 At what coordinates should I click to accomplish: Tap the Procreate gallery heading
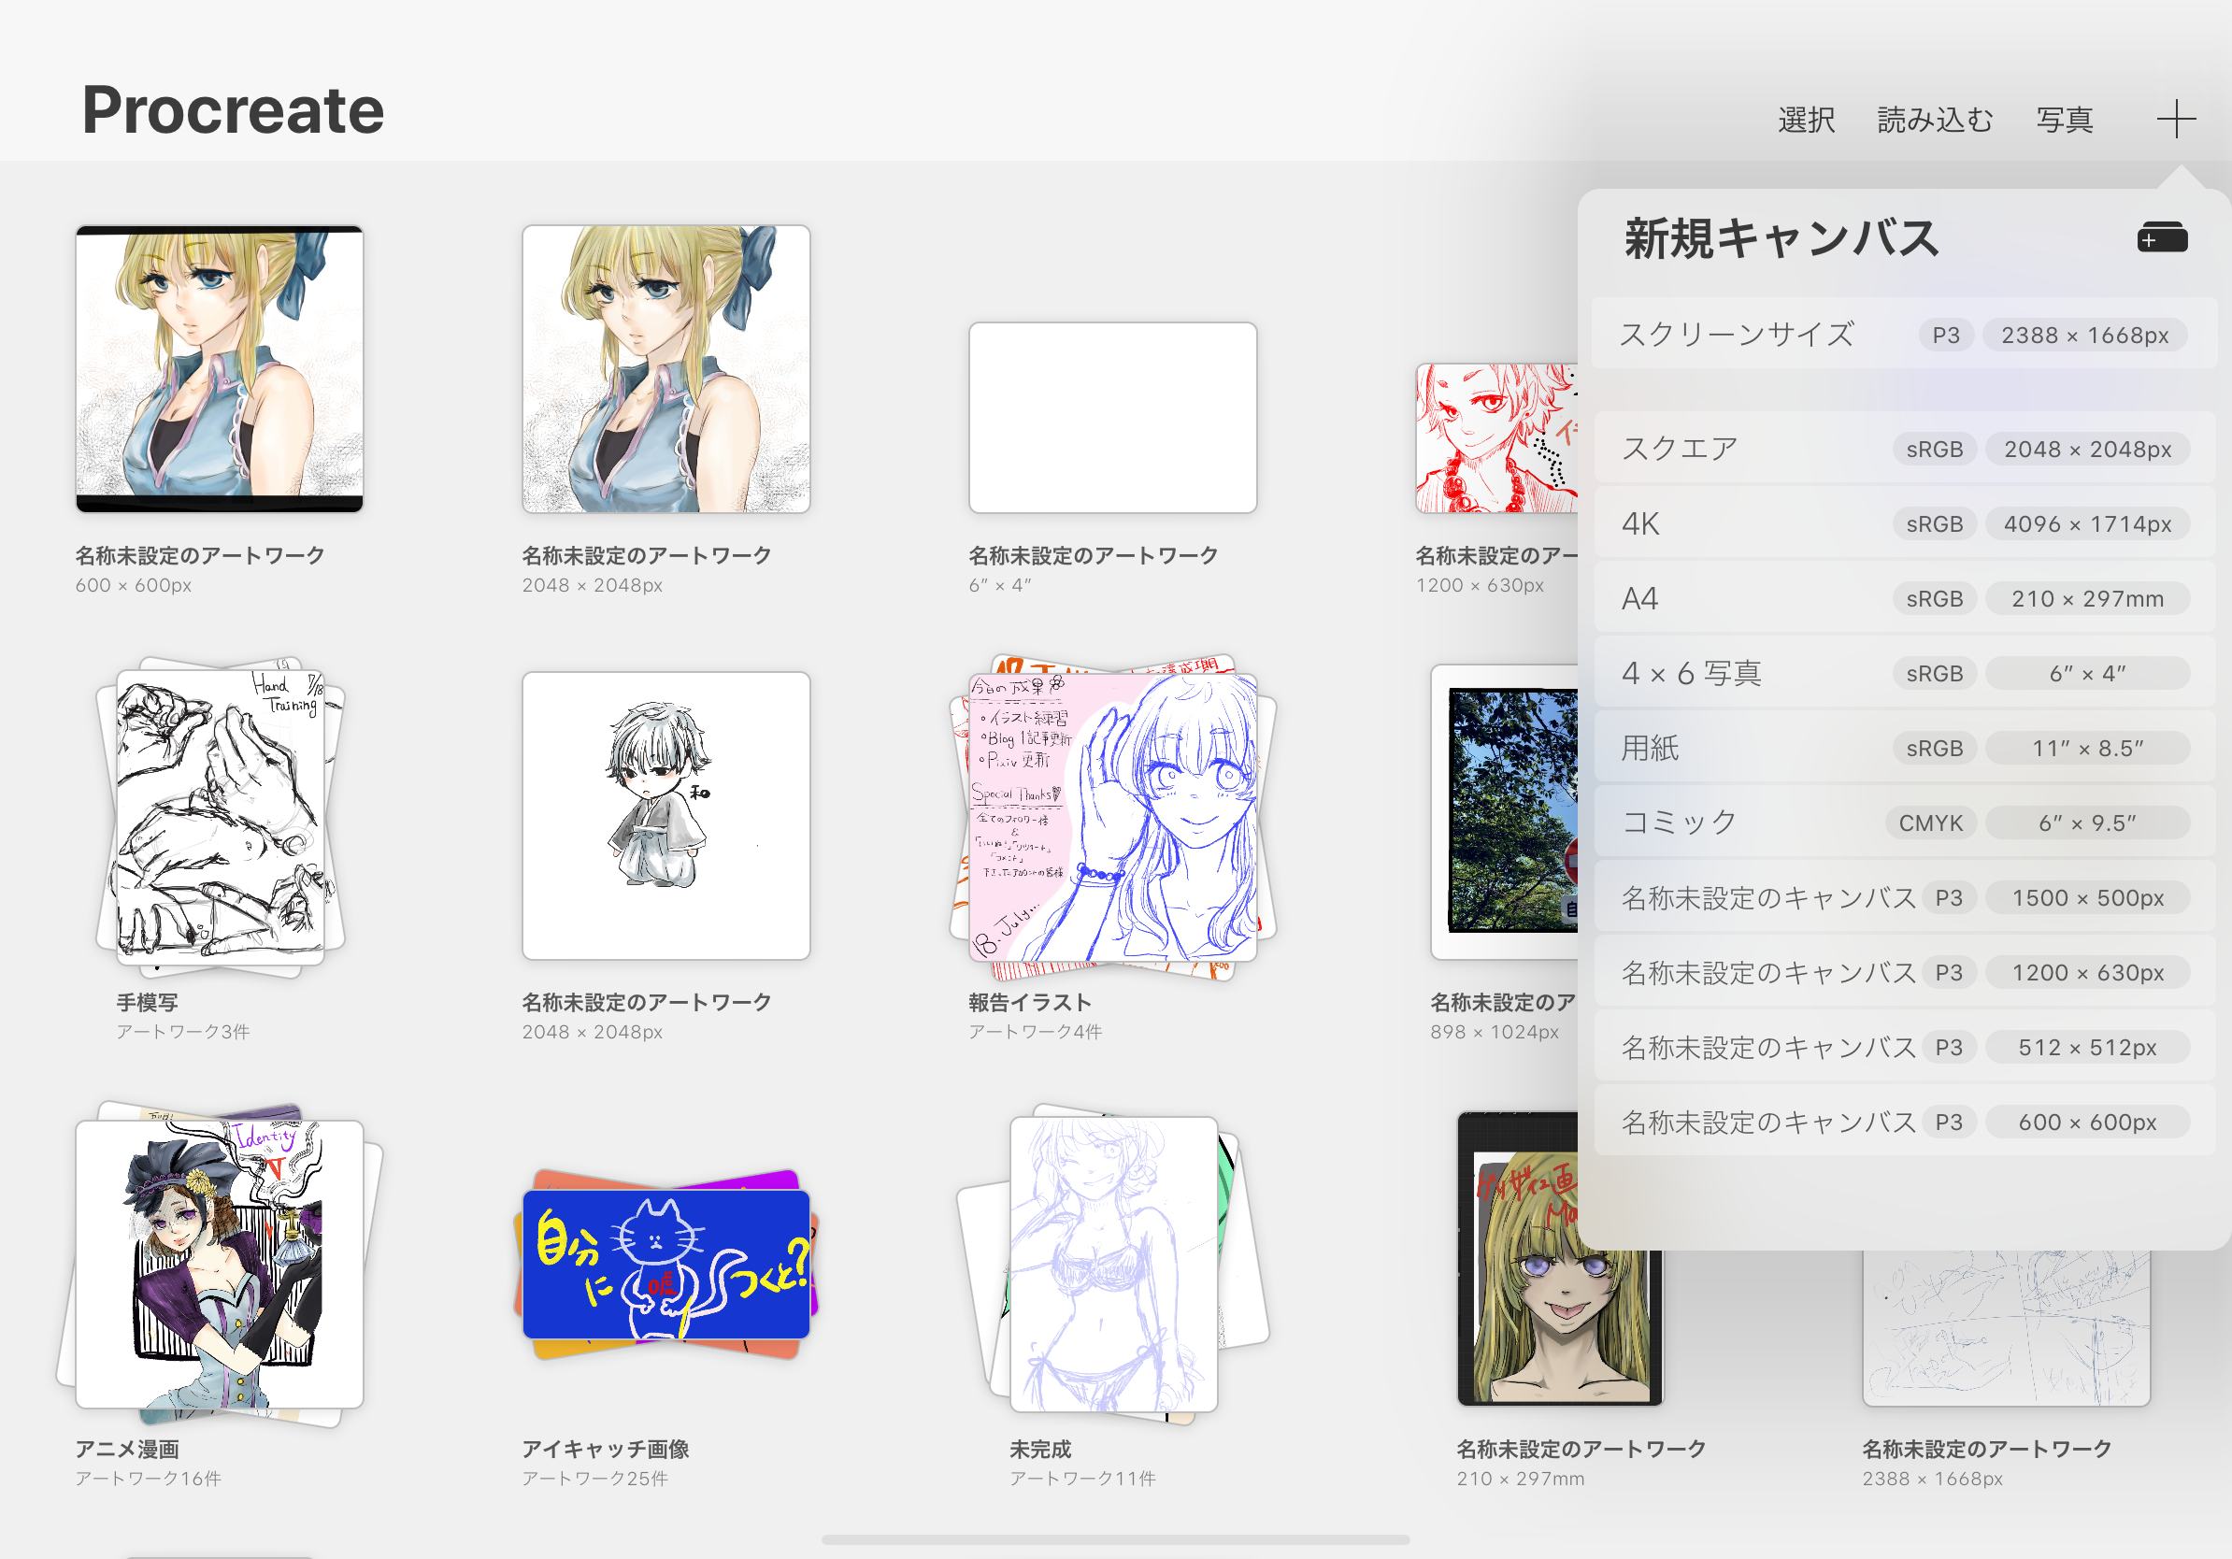click(x=234, y=110)
